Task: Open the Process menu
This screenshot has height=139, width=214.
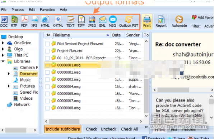Action: [18, 10]
